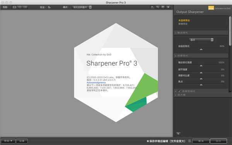
Task: Select the arrow pointer tool
Action: coord(152,7)
